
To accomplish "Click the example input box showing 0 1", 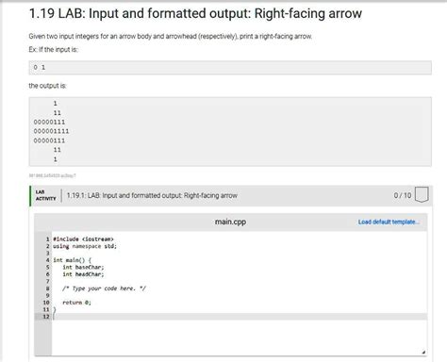I will coord(230,68).
